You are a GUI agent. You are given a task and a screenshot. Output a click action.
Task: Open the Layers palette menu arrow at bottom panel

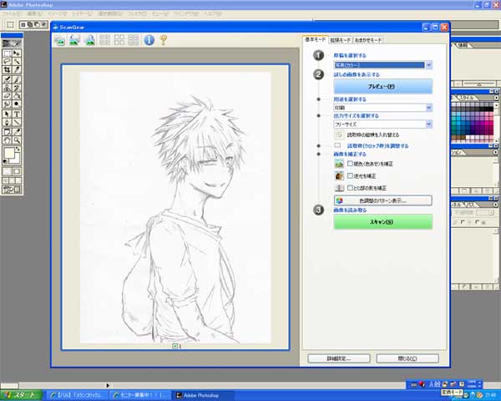click(496, 205)
